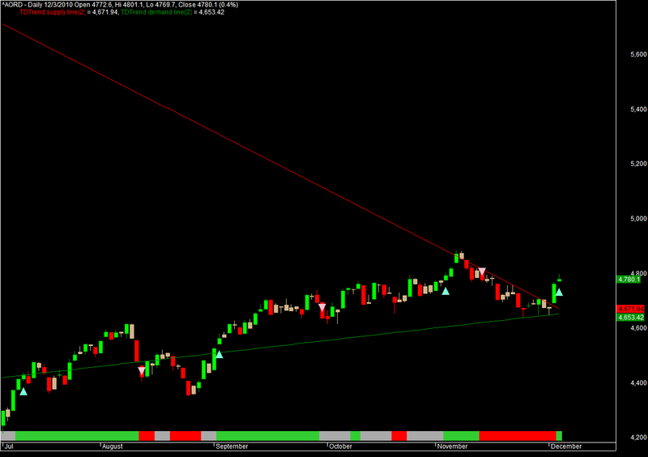Click the Jul date axis label

(9, 446)
